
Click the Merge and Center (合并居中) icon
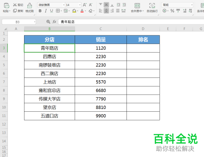click(137, 6)
